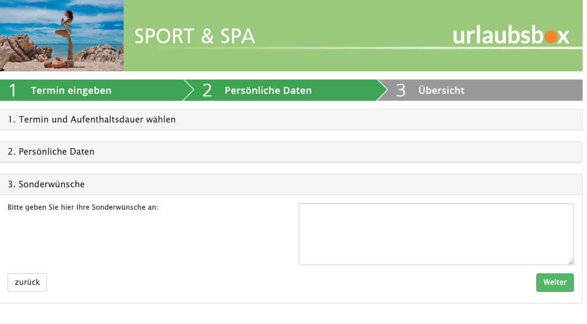
Task: Go to step 1 Termin eingeben
Action: coord(71,90)
